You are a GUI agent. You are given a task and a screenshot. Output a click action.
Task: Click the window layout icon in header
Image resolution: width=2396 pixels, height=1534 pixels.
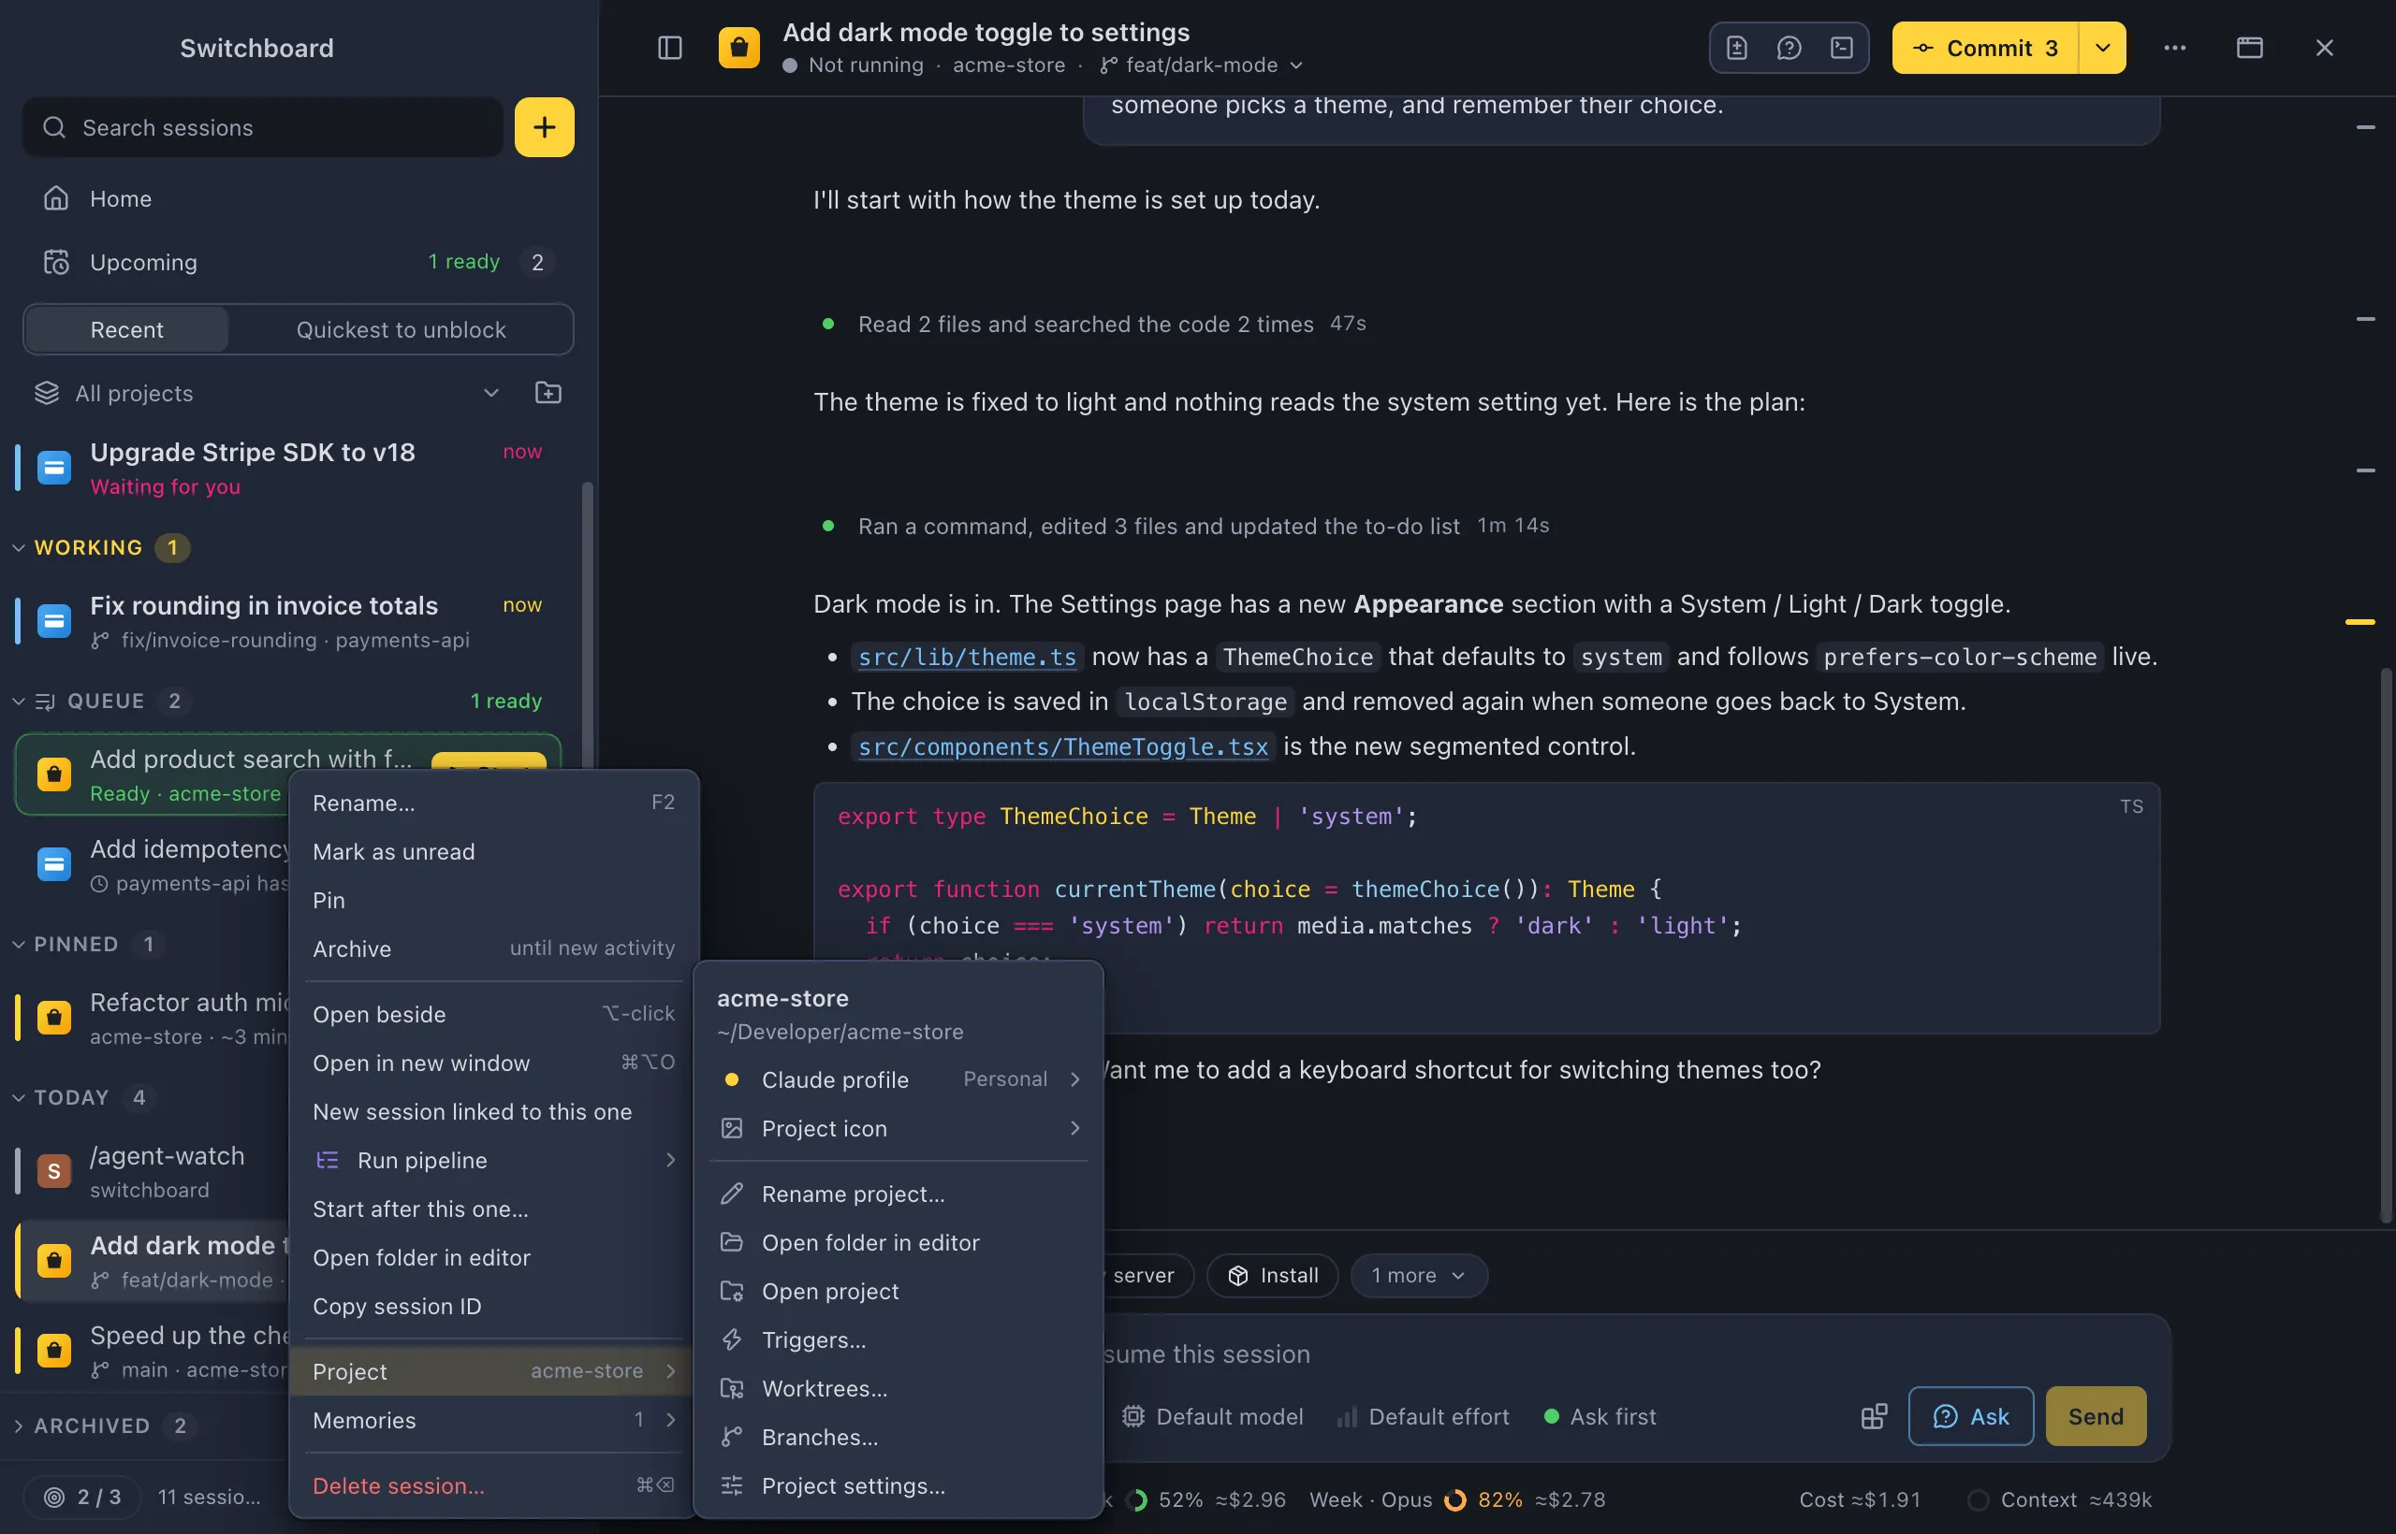pos(2249,48)
